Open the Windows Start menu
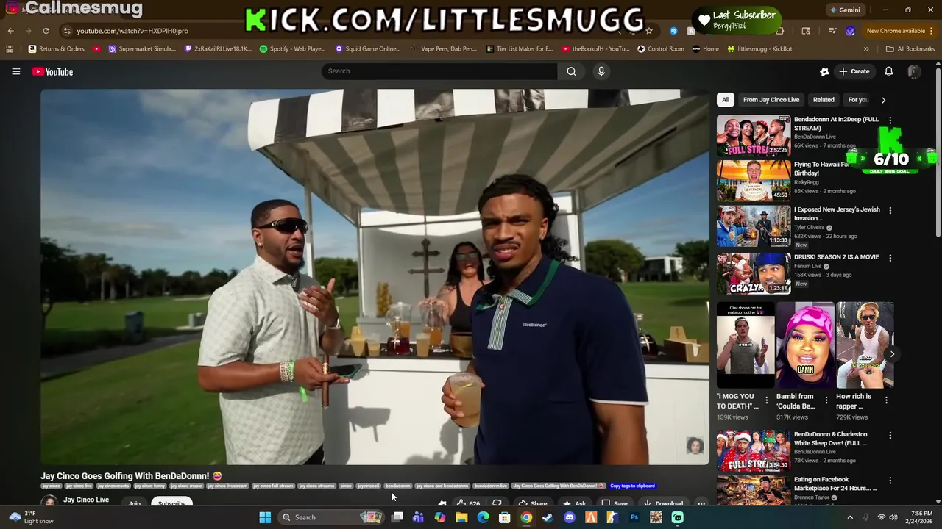This screenshot has width=942, height=529. [x=265, y=517]
